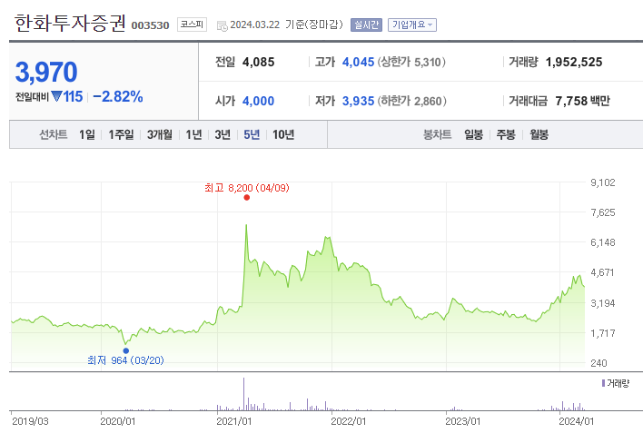Click the 4,671 y-axis label

click(602, 272)
